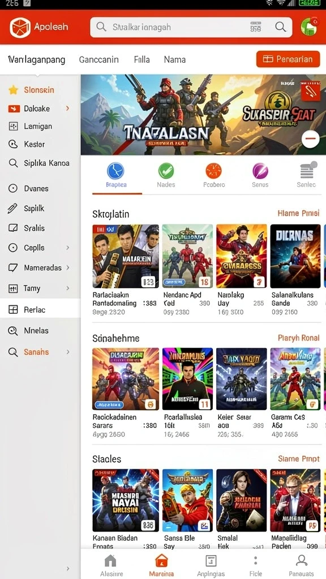Open the Nendanc Apd game thumbnail
Image resolution: width=326 pixels, height=579 pixels.
click(187, 256)
